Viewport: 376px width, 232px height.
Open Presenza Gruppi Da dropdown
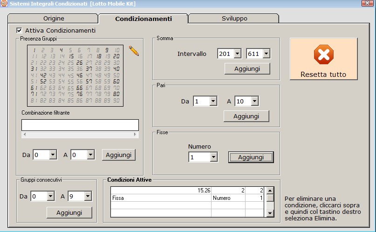(53, 155)
